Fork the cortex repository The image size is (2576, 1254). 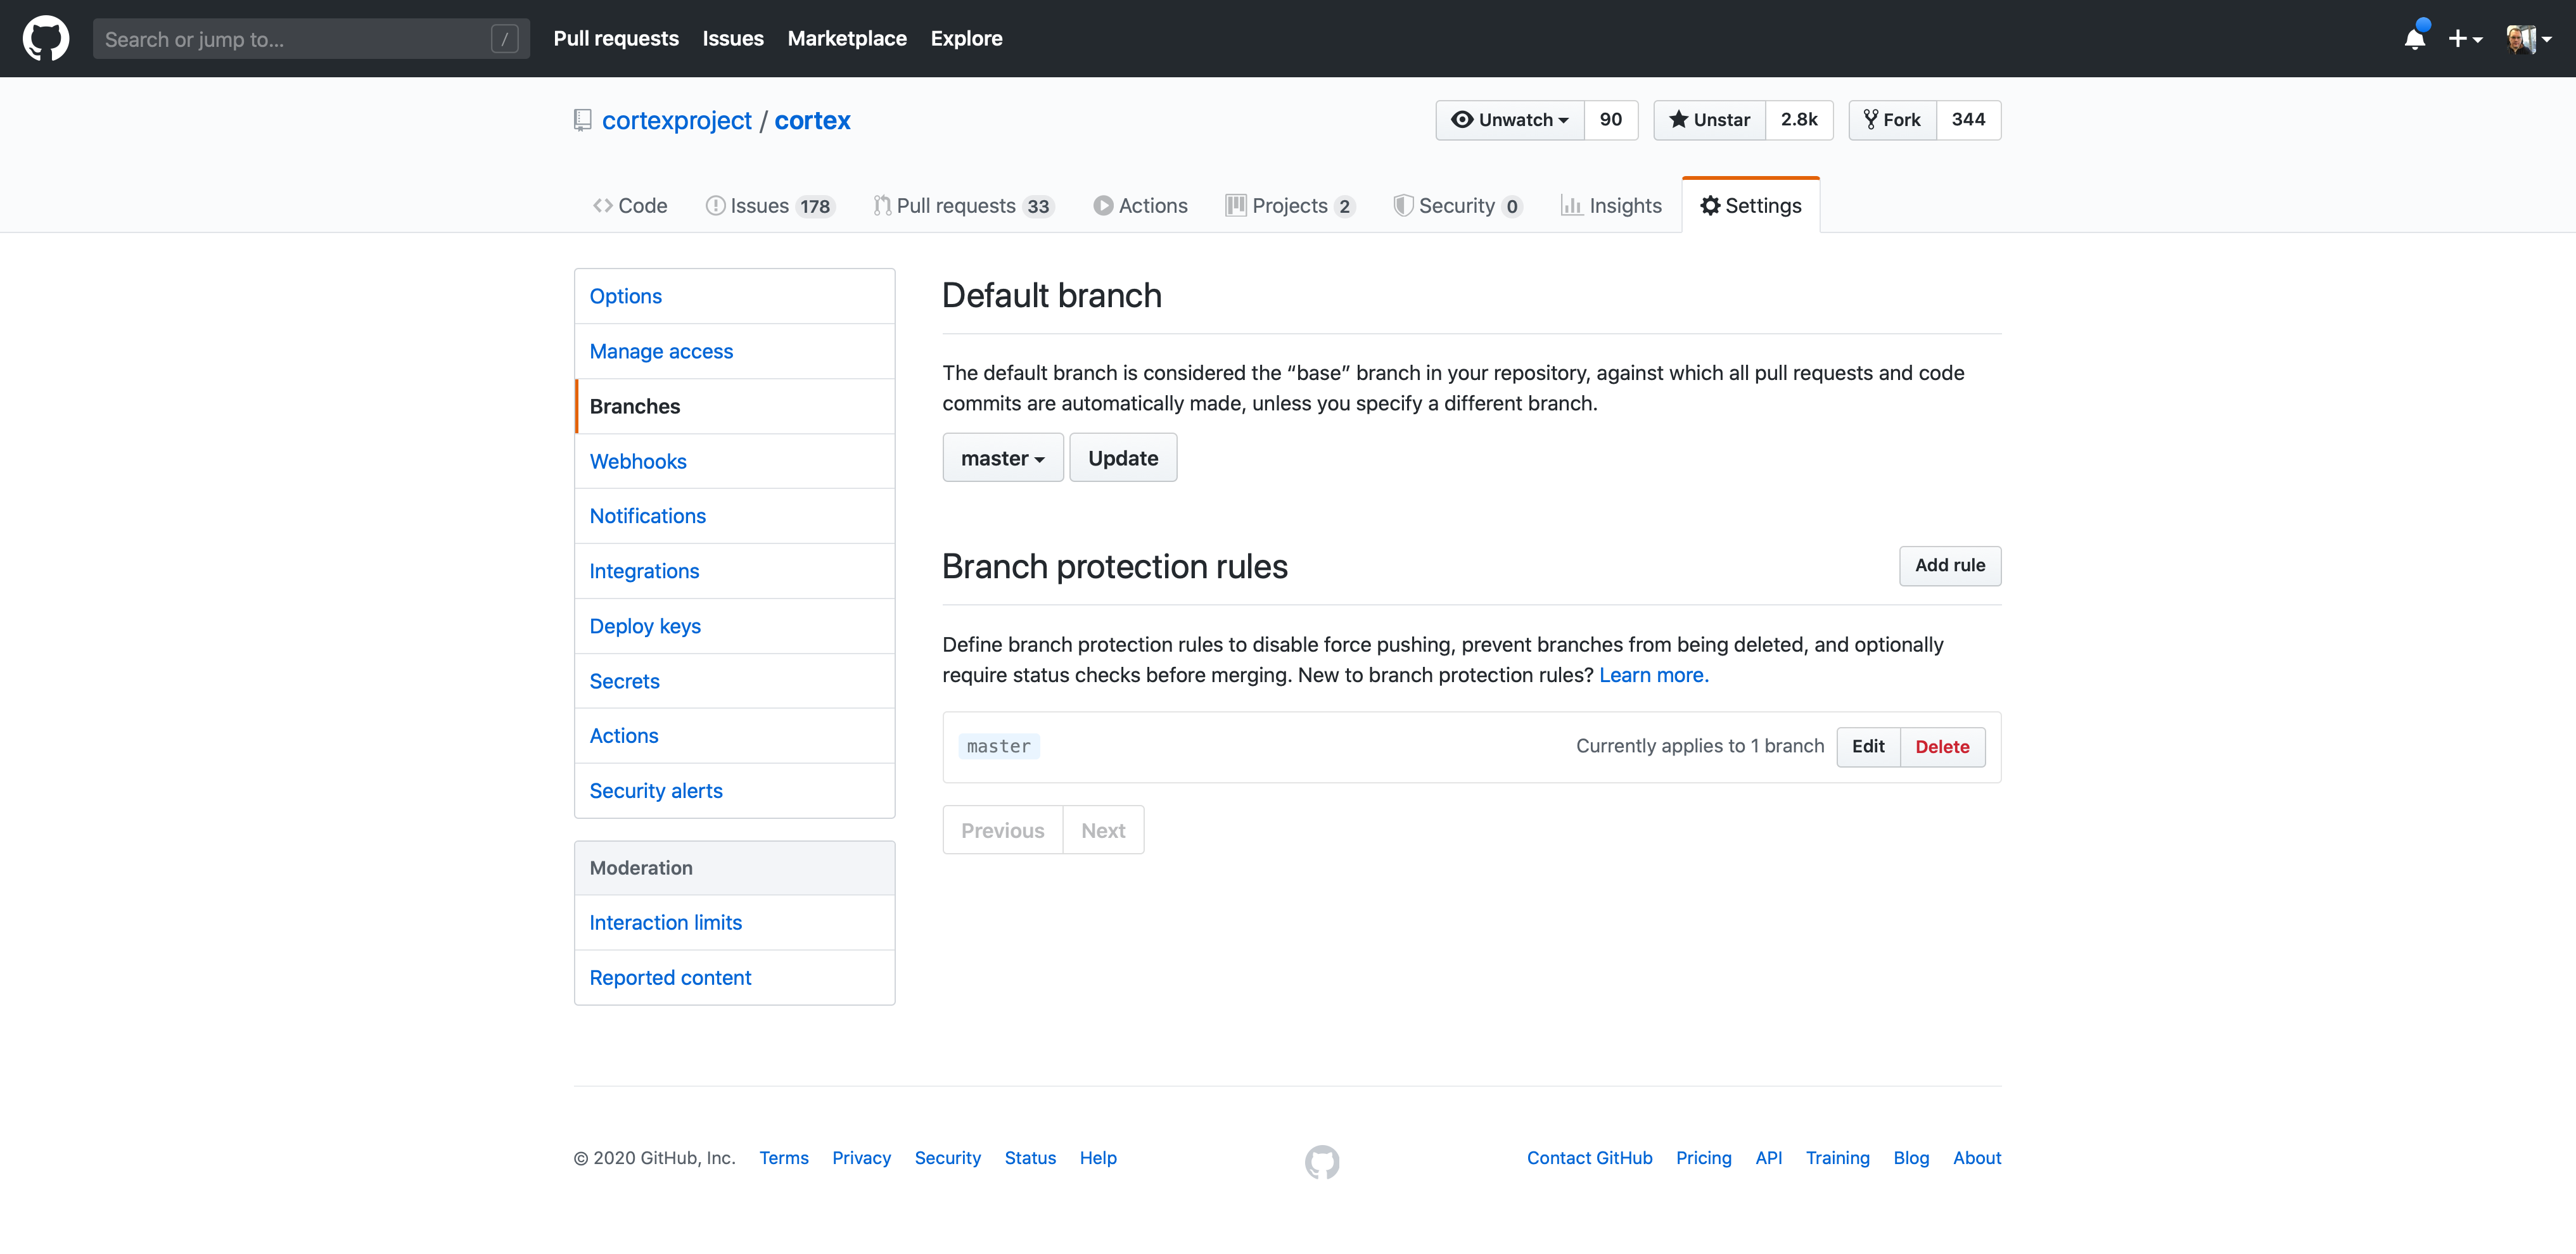coord(1892,120)
